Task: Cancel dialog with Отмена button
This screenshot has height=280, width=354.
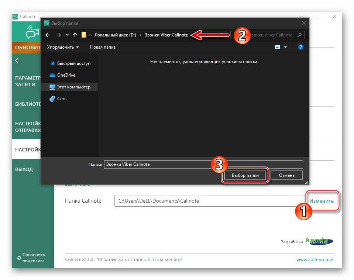Action: 286,175
